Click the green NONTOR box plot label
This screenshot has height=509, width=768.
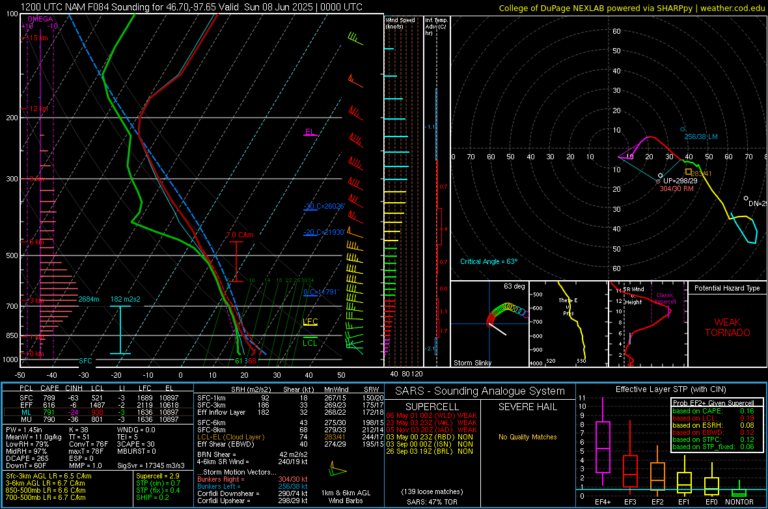(739, 502)
